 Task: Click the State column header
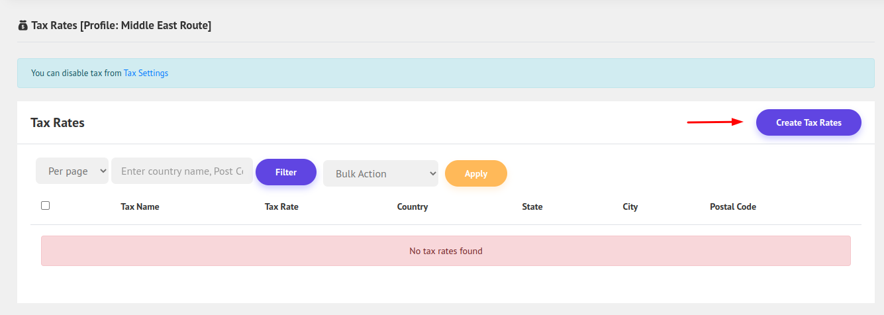point(532,206)
